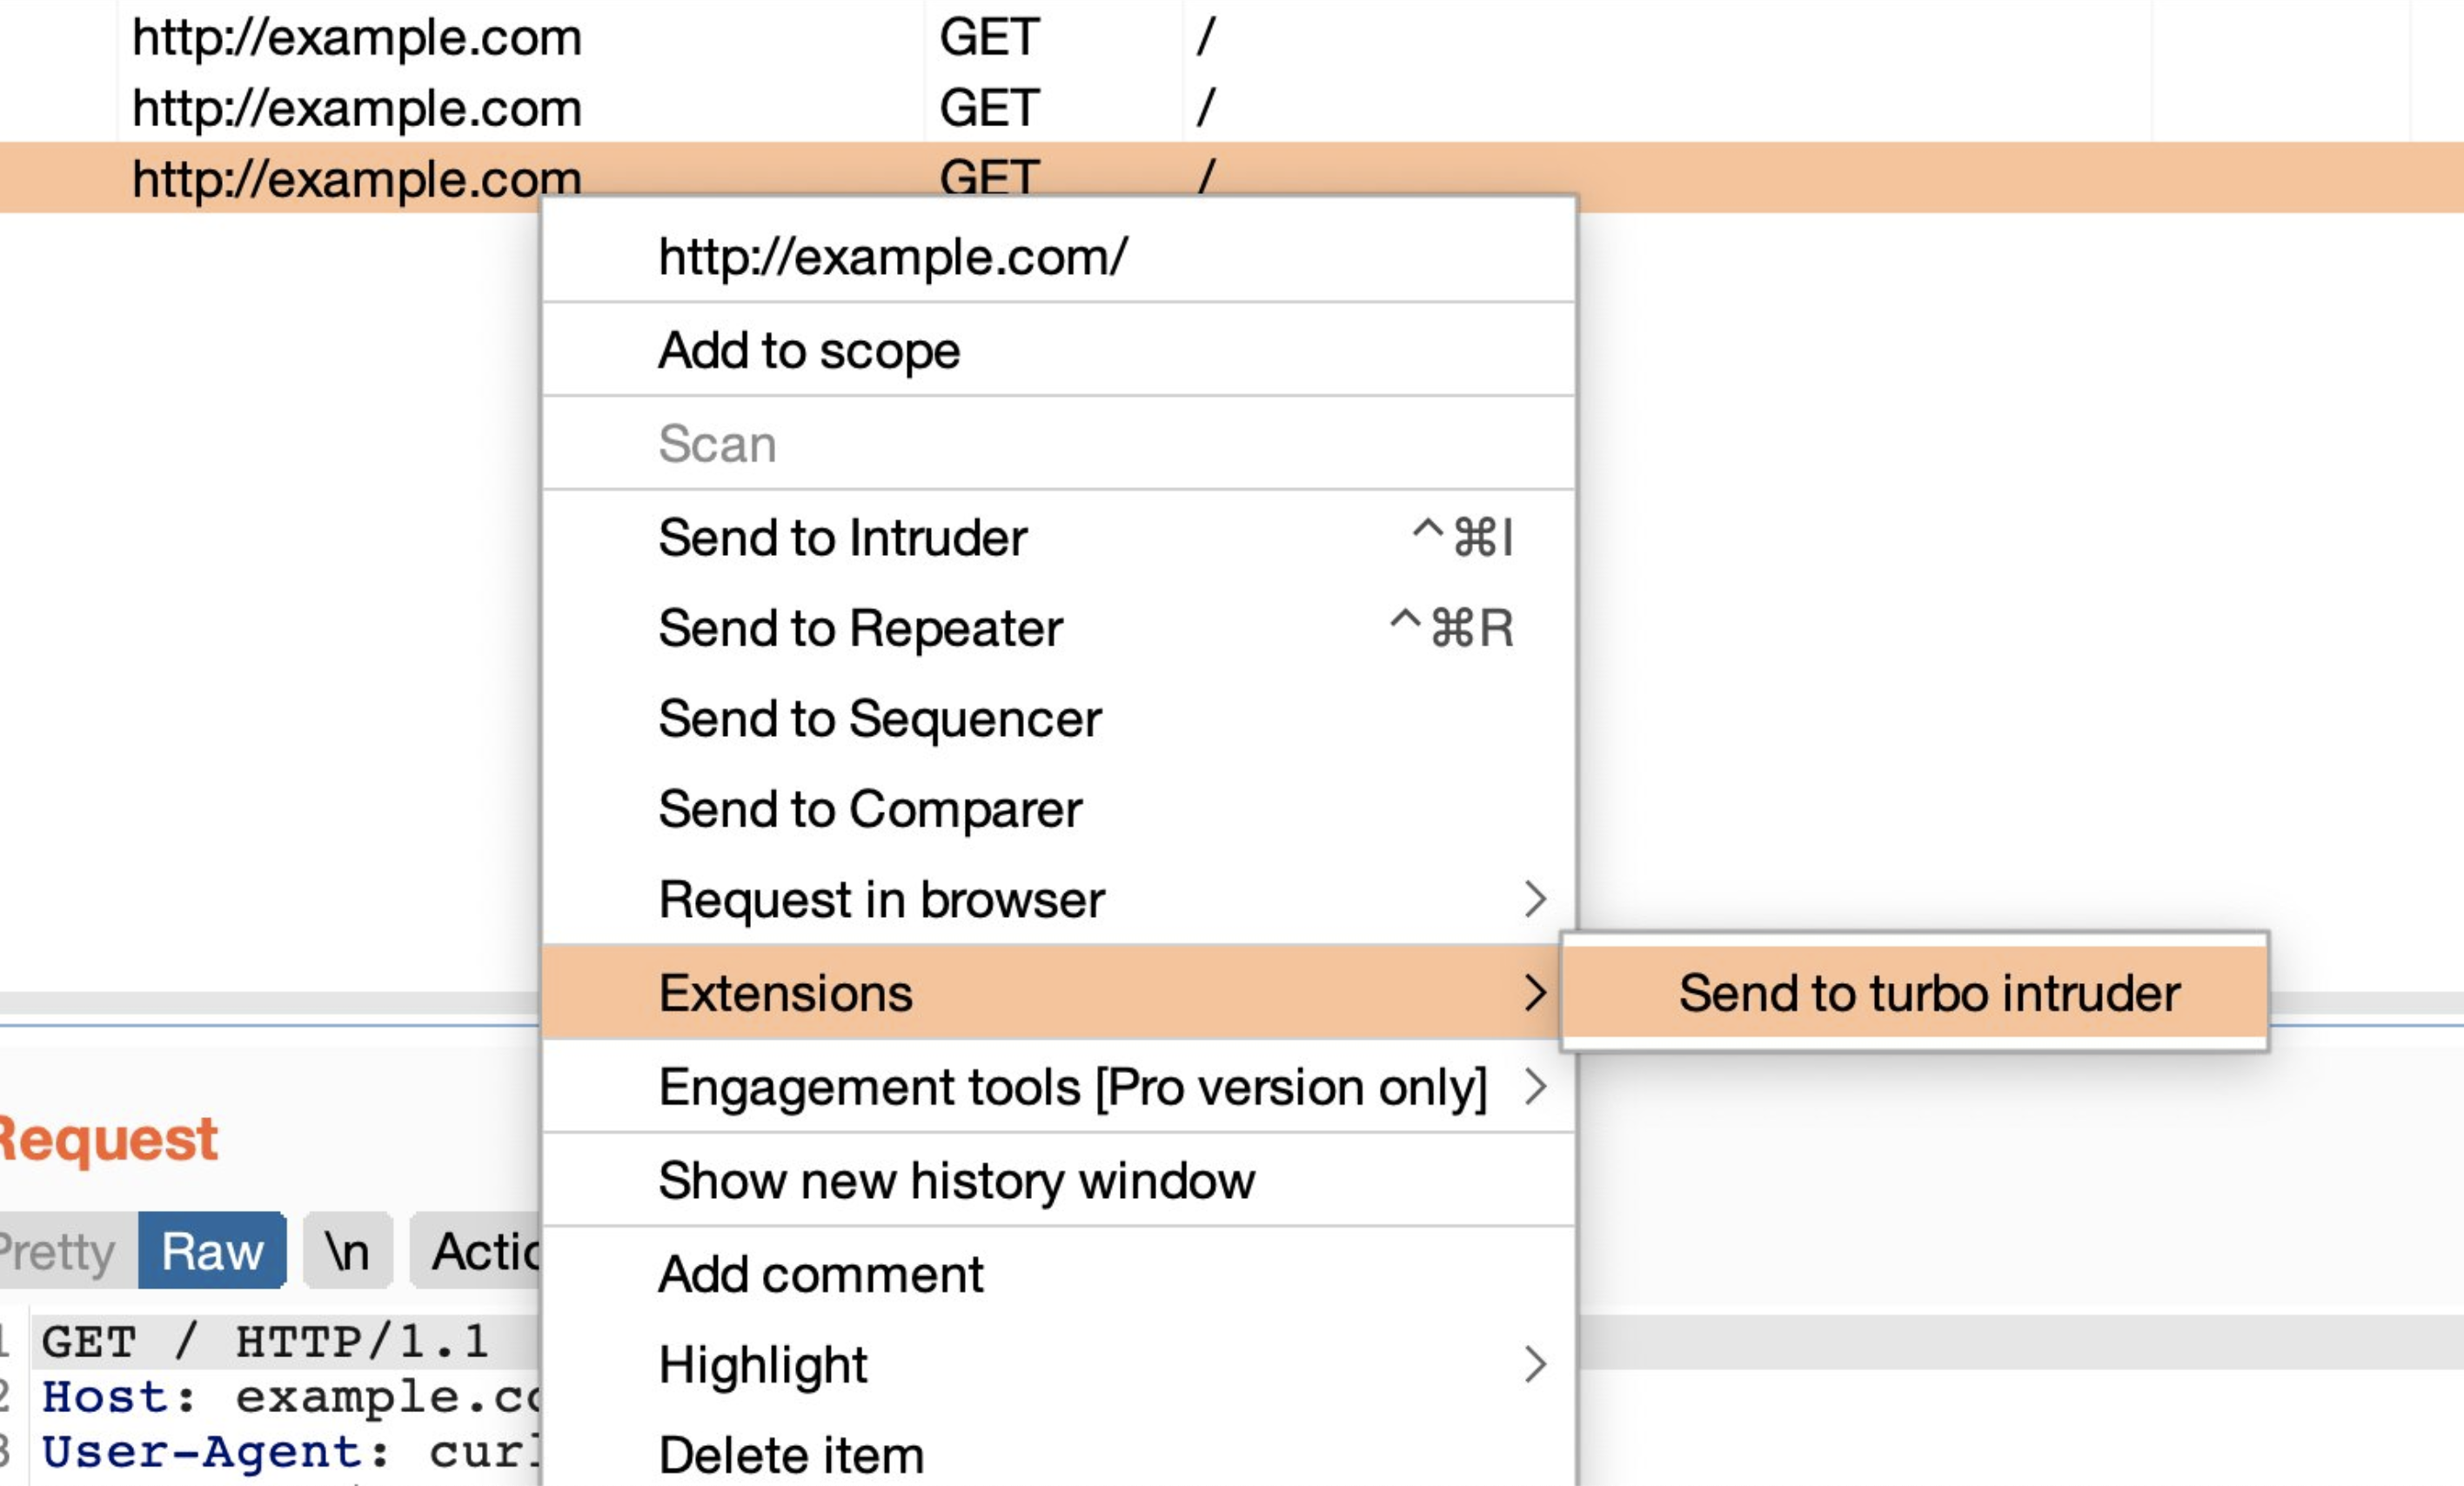Switch to the Pretty request view
The image size is (2464, 1486).
pos(60,1251)
